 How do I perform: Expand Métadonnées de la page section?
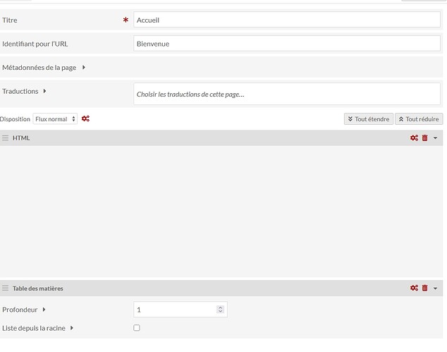[x=84, y=68]
